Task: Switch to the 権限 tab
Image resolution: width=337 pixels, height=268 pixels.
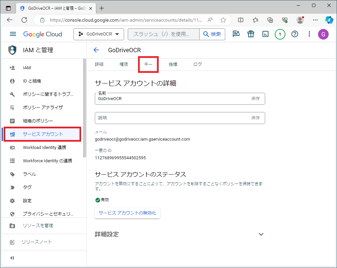Action: (x=123, y=64)
